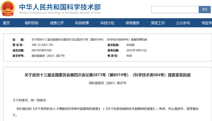Image resolution: width=212 pixels, height=121 pixels.
Task: Open the 党建工作 menu item
Action: [158, 23]
